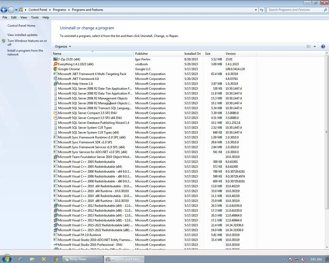The width and height of the screenshot is (329, 263).
Task: Sort by the Size column header
Action: tap(213, 54)
